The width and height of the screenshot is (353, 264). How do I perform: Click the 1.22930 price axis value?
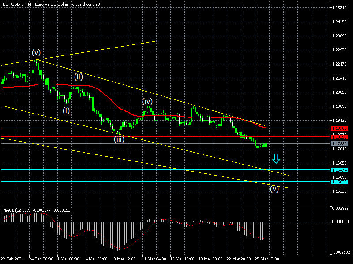pyautogui.click(x=339, y=50)
